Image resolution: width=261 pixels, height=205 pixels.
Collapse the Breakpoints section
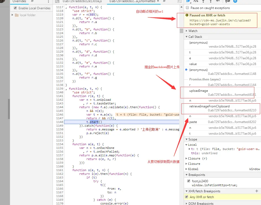coord(187,175)
